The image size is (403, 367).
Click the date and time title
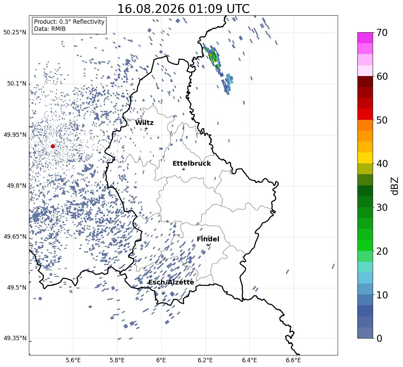pyautogui.click(x=183, y=9)
